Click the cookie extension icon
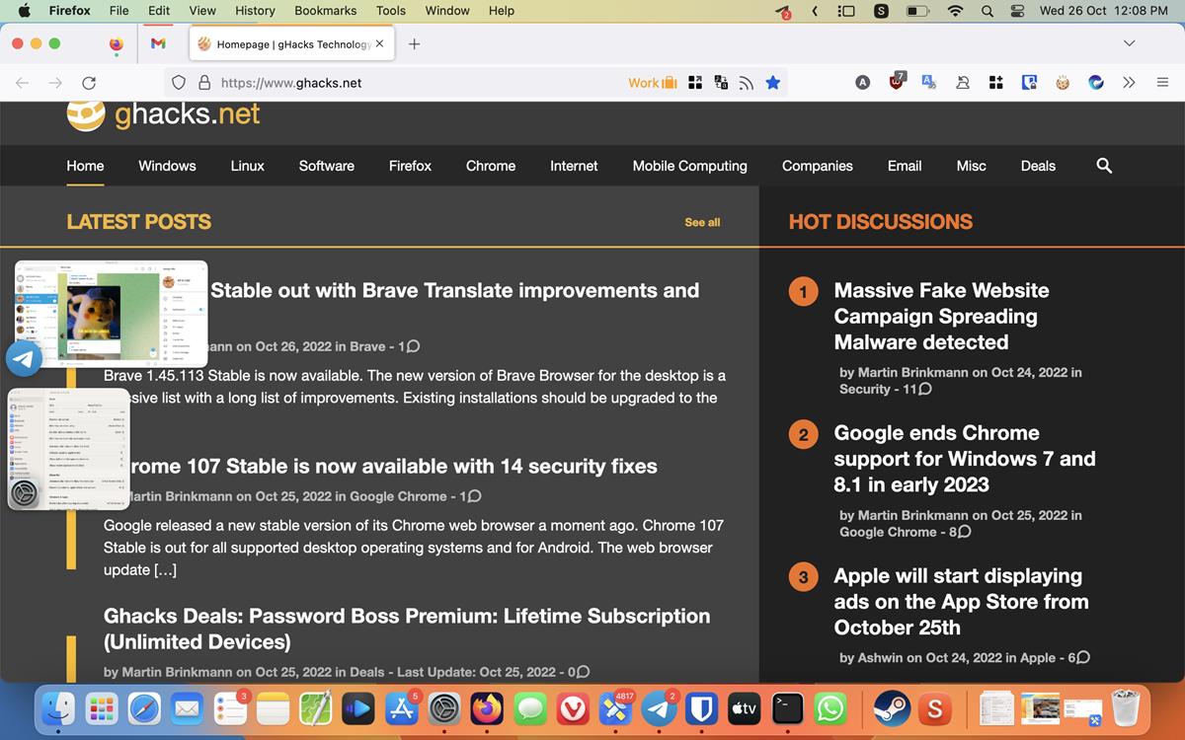The image size is (1185, 740). [1063, 83]
